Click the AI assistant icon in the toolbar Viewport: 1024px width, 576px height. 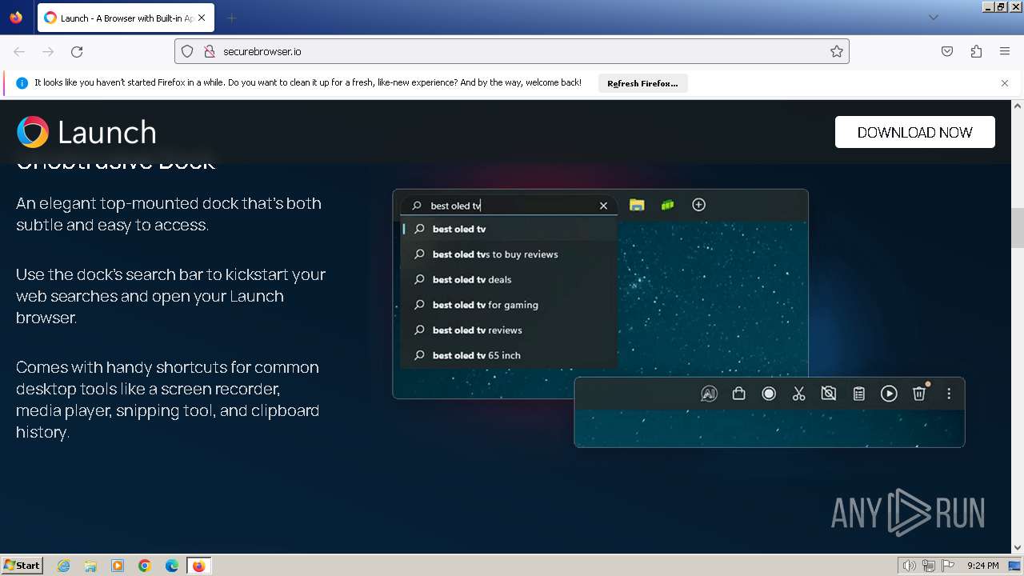click(709, 394)
